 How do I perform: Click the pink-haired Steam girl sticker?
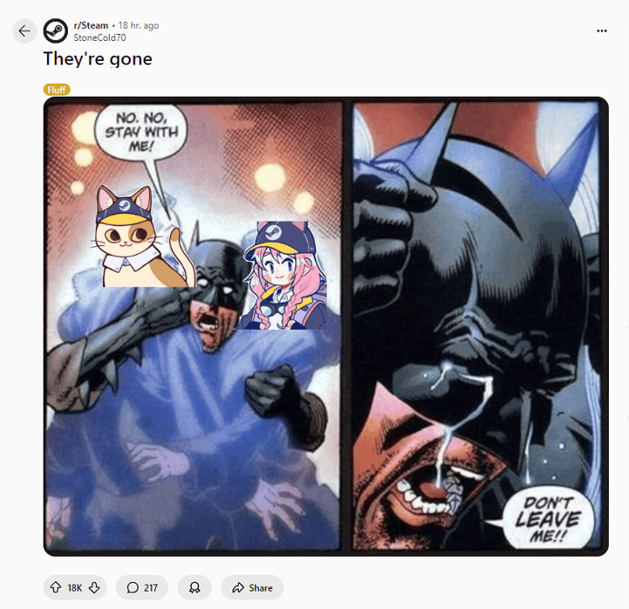click(x=283, y=276)
